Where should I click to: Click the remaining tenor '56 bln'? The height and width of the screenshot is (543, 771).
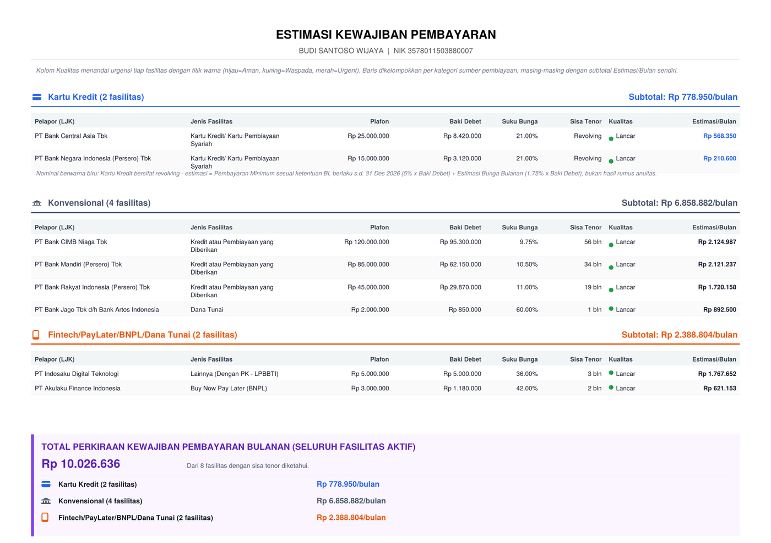click(593, 242)
